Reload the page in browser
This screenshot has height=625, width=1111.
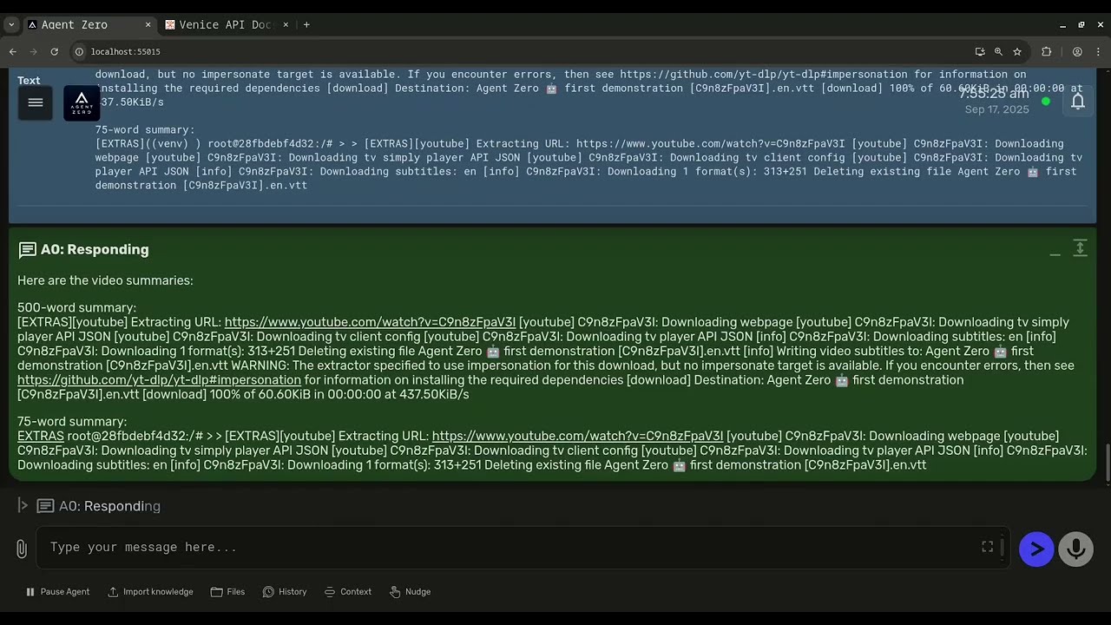pyautogui.click(x=55, y=52)
